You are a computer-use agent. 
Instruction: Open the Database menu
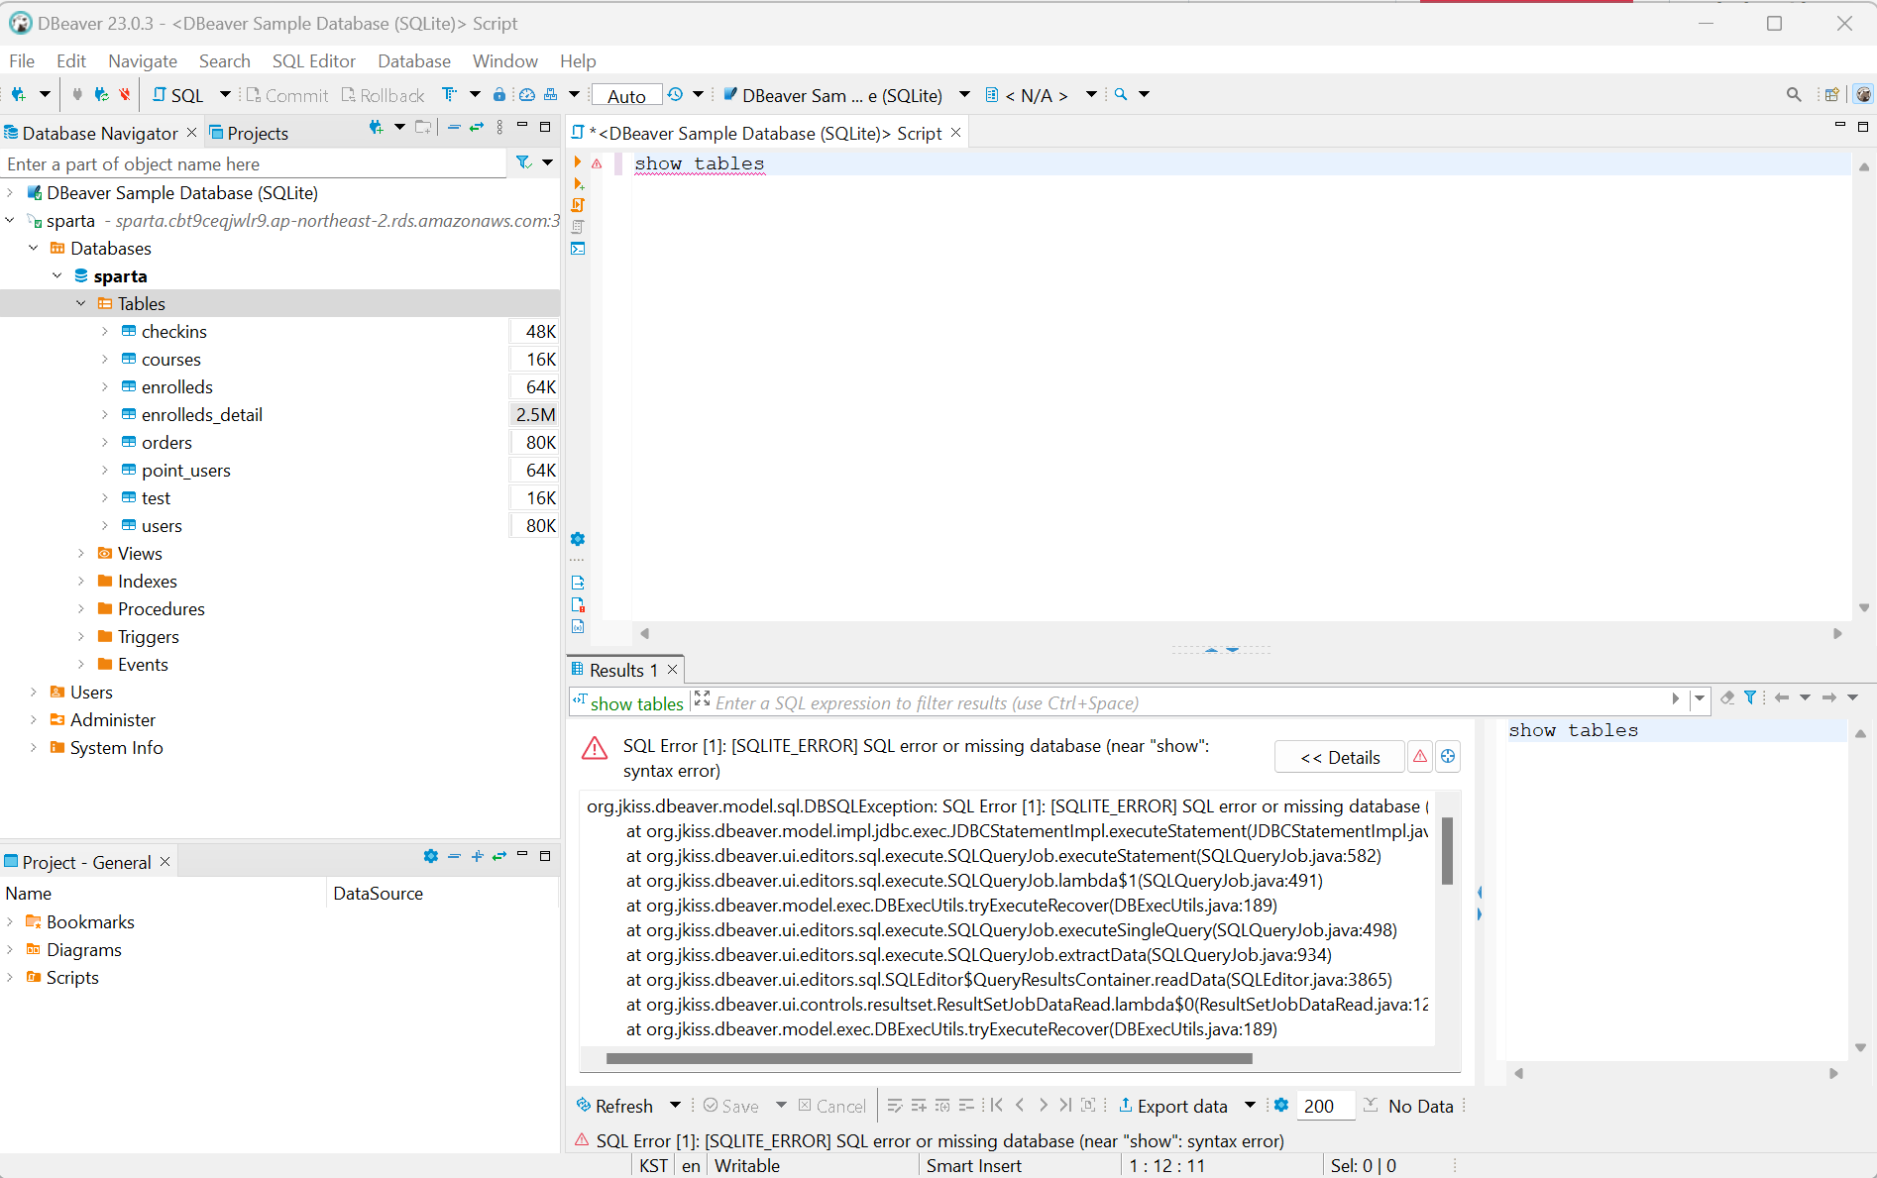tap(414, 61)
